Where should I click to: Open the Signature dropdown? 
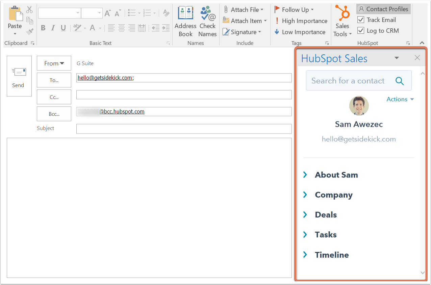242,32
